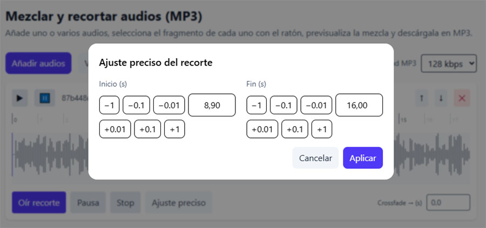Click the Inicio value field showing 8,90
Image resolution: width=486 pixels, height=228 pixels.
point(212,105)
